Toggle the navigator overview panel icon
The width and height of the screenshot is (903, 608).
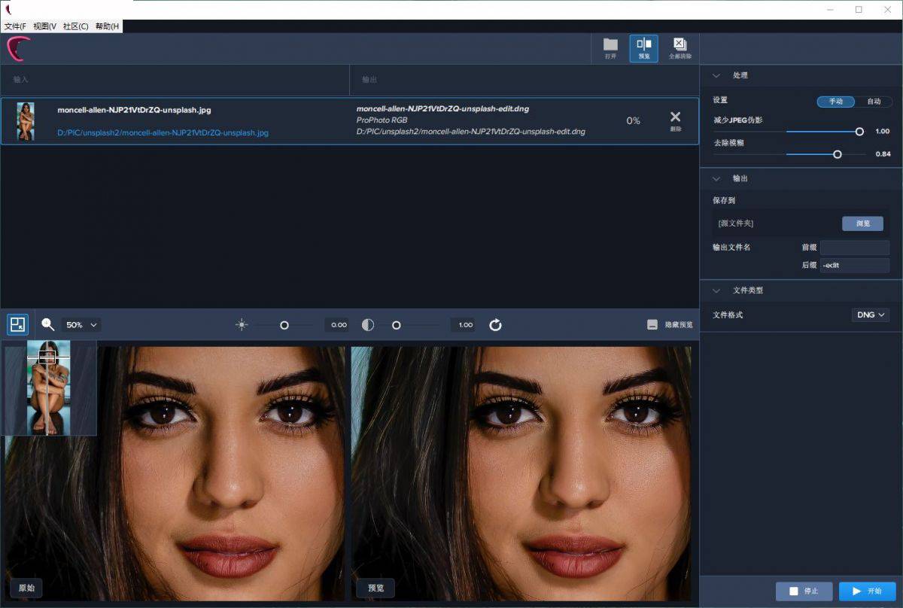pyautogui.click(x=17, y=324)
